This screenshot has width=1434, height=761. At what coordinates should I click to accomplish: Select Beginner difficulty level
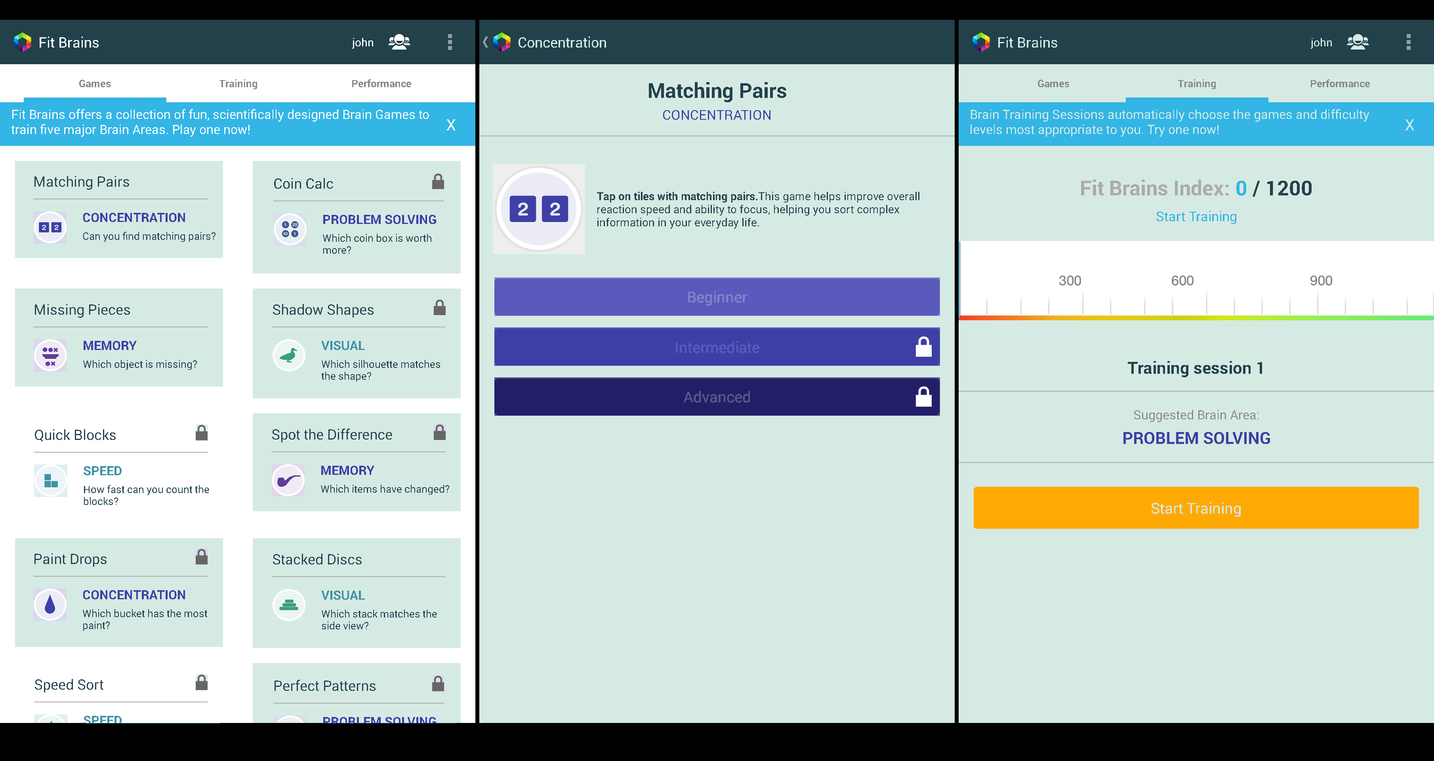(x=717, y=297)
